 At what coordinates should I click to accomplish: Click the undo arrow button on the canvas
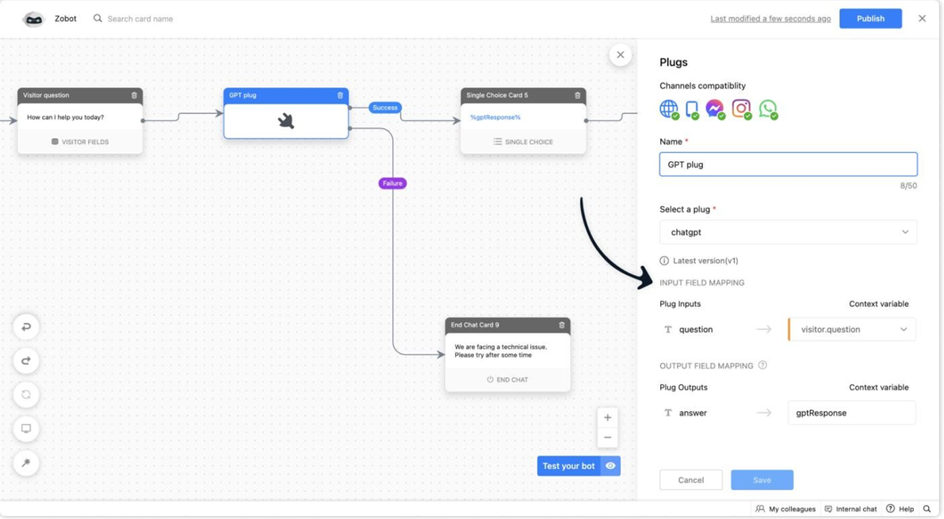pos(26,327)
